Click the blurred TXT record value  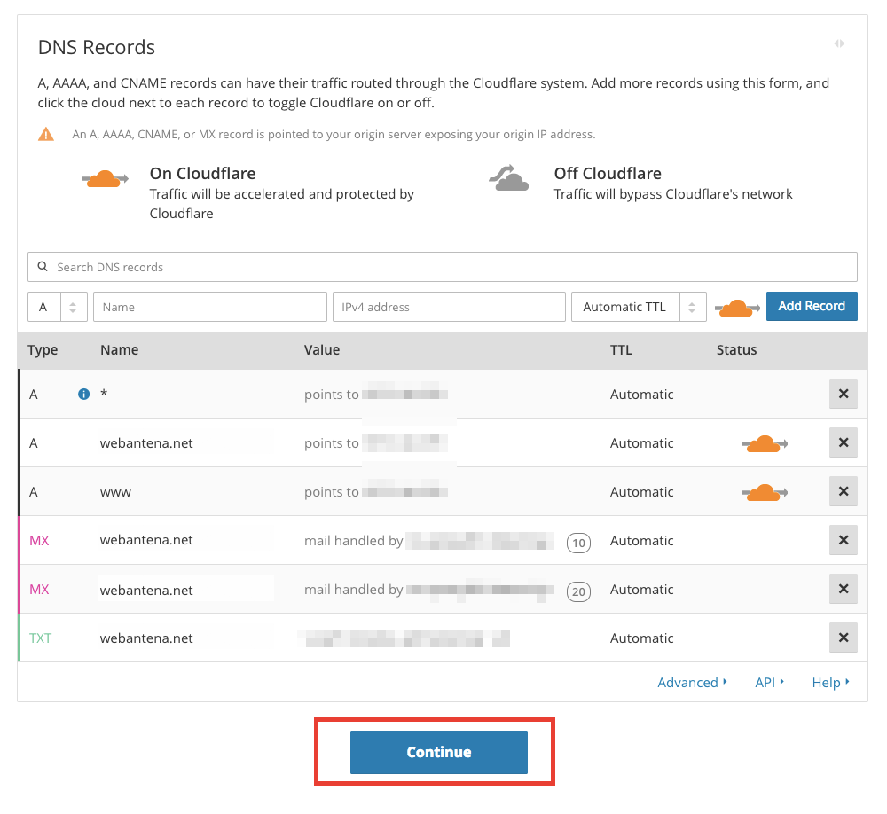tap(404, 638)
